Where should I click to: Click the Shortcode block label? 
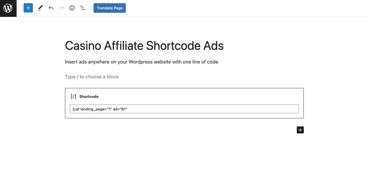pyautogui.click(x=89, y=96)
